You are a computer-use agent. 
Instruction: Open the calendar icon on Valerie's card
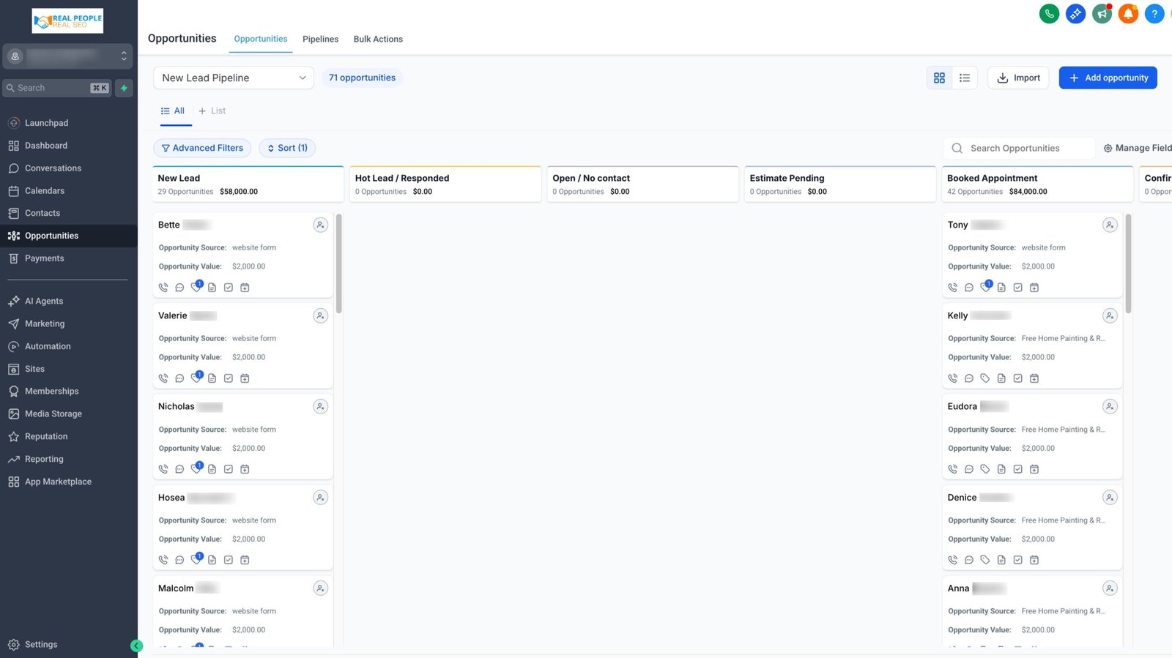(245, 378)
